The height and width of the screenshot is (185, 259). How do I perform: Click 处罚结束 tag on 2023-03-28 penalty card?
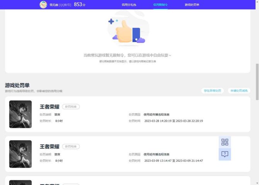(x=71, y=107)
